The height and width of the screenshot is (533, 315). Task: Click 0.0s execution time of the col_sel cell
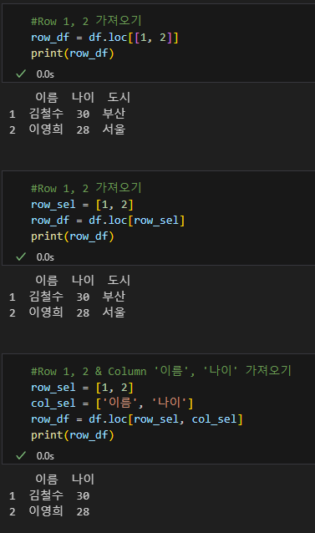pos(45,456)
